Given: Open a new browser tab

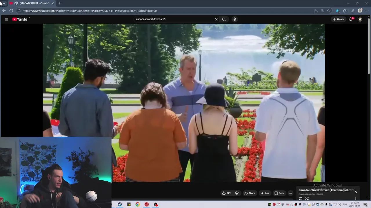Looking at the screenshot, I should tap(59, 3).
